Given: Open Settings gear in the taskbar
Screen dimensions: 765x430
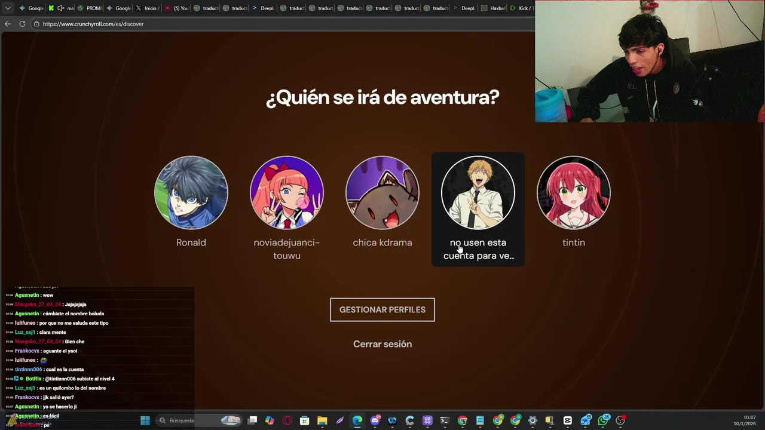Looking at the screenshot, I should tap(533, 420).
